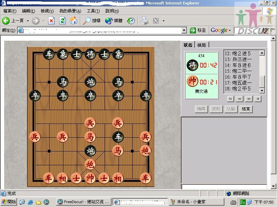Viewport: 277px width, 207px height.
Task: Click the red 帅 icon in the status panel
Action: point(193,81)
